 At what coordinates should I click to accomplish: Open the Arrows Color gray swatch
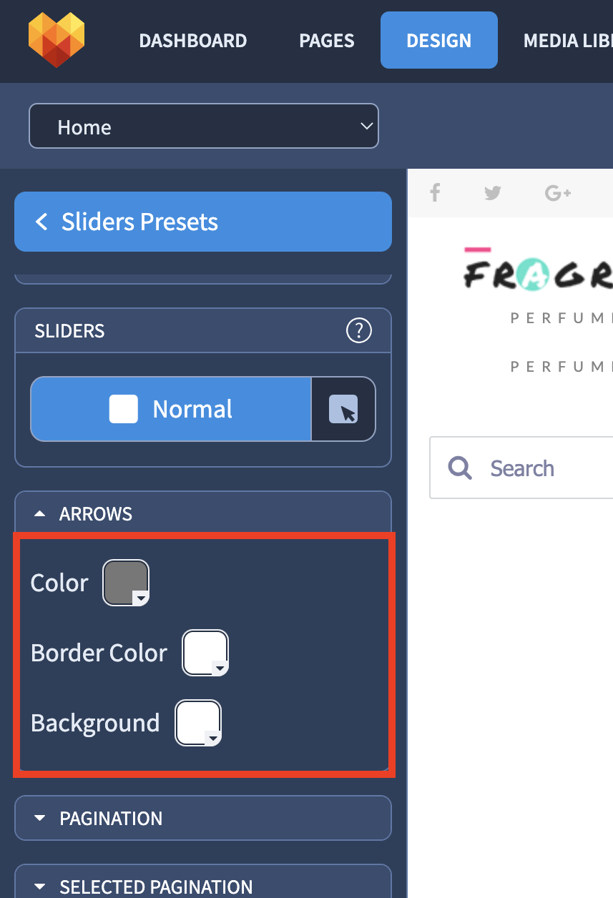coord(127,583)
